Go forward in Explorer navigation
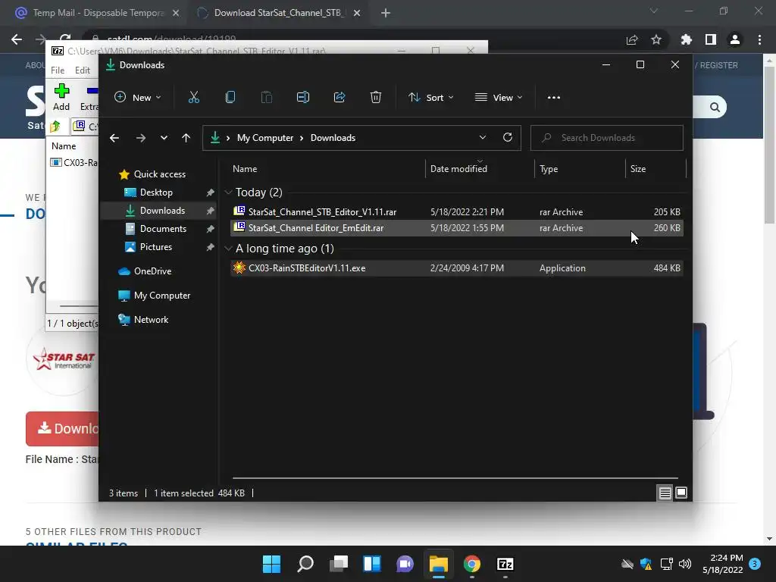Viewport: 776px width, 582px height. [x=141, y=138]
